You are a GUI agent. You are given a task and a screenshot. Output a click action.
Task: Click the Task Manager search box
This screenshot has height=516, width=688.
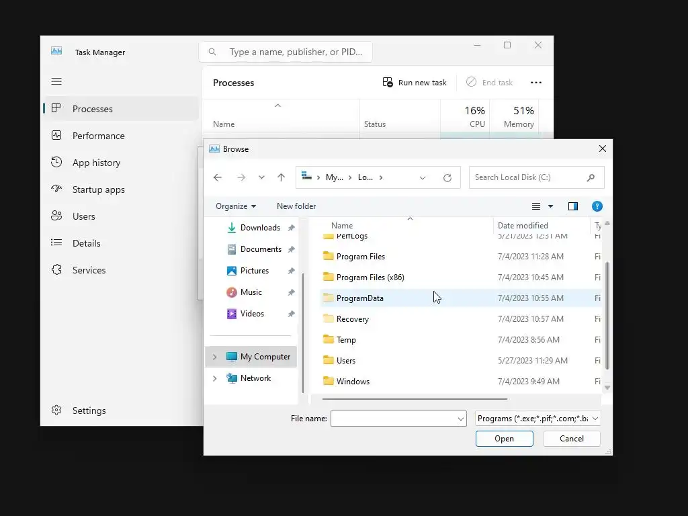click(286, 52)
